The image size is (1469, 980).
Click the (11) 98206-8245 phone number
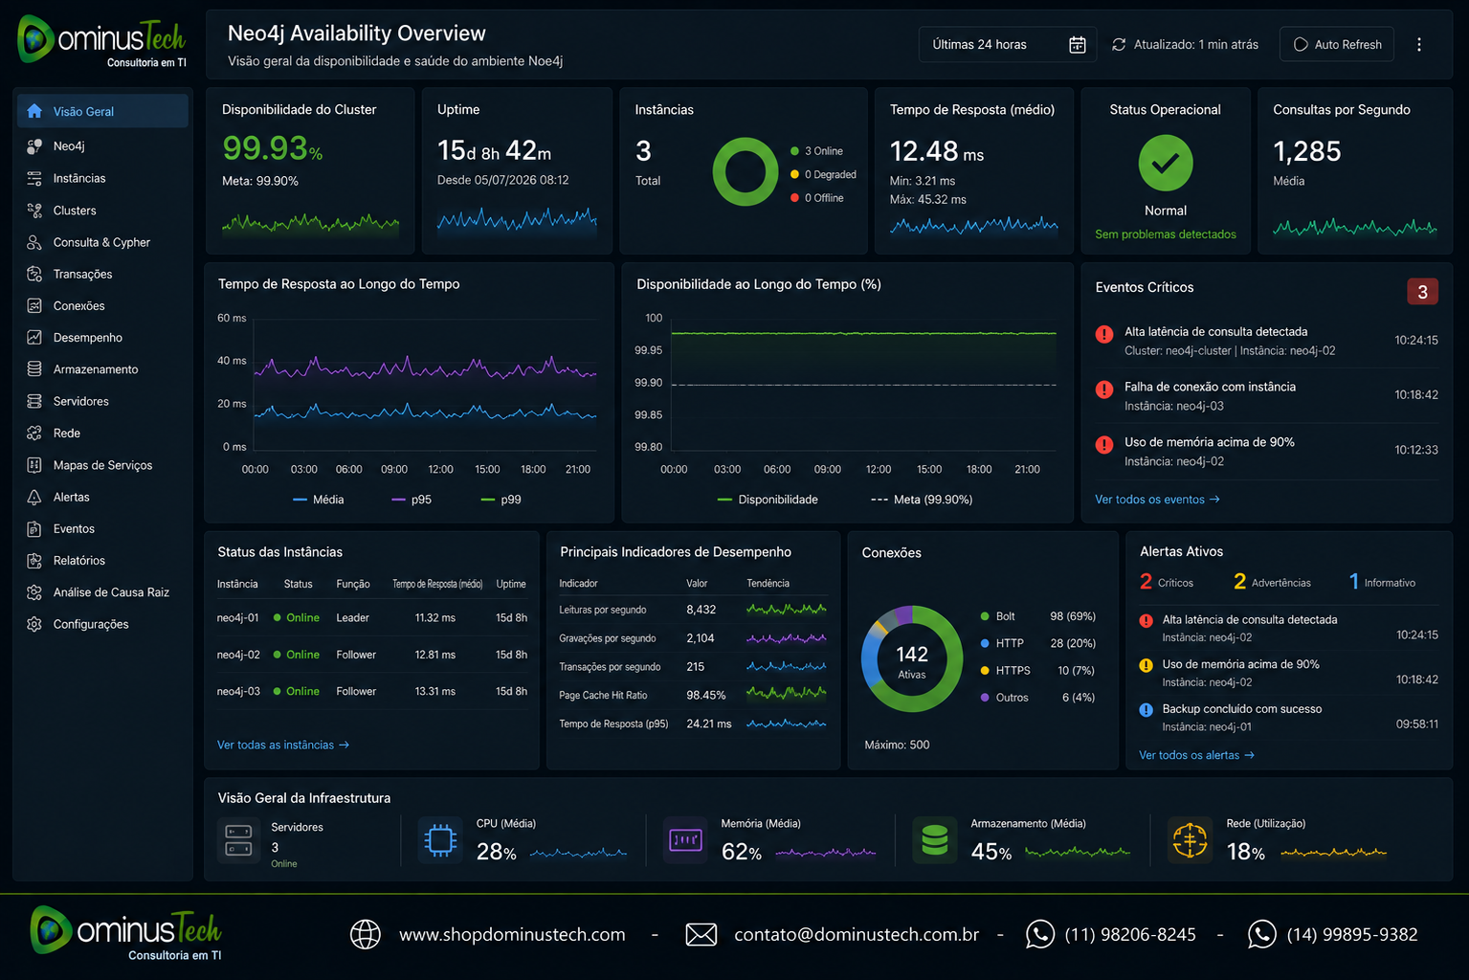1130,935
